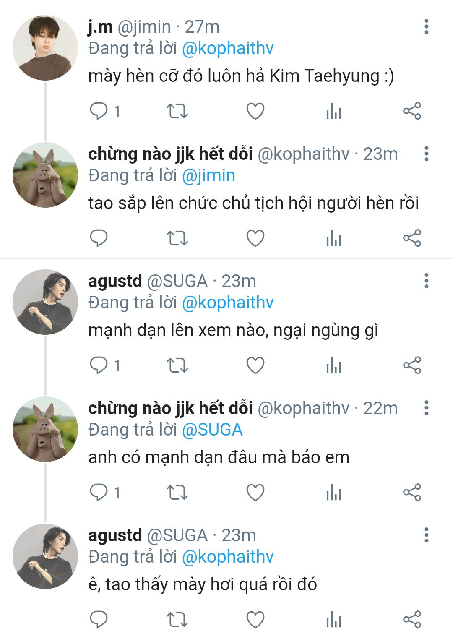Reply to j.m's tweet about Kim Taehyung
Screen dimensions: 453x639
(99, 111)
